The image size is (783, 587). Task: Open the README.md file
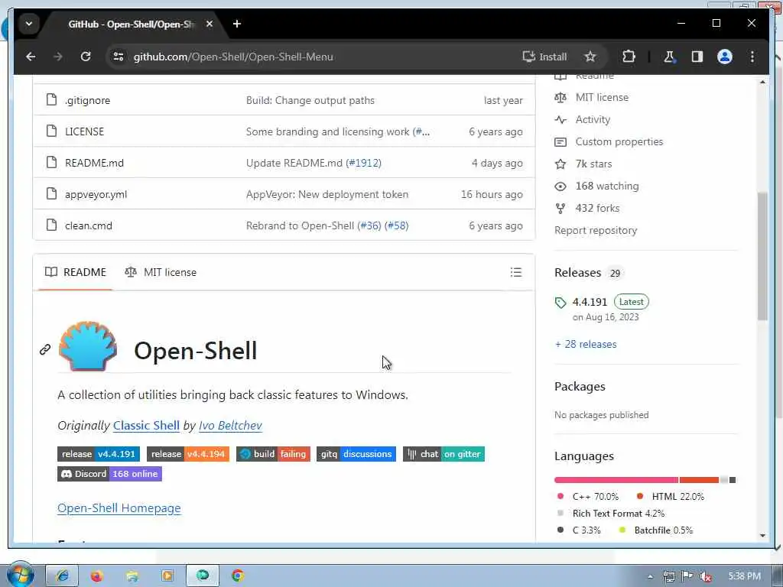point(94,163)
